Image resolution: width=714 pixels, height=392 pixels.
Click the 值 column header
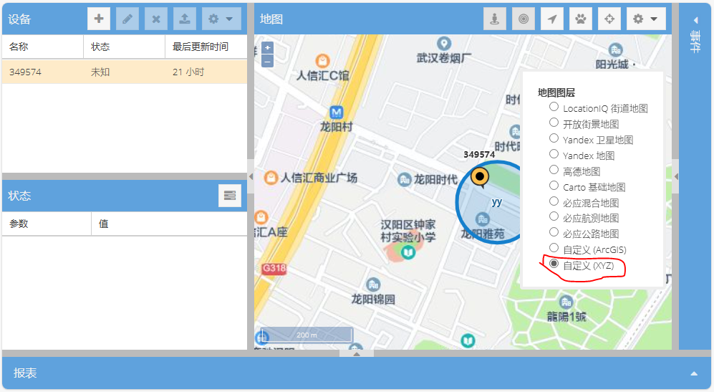pos(169,224)
